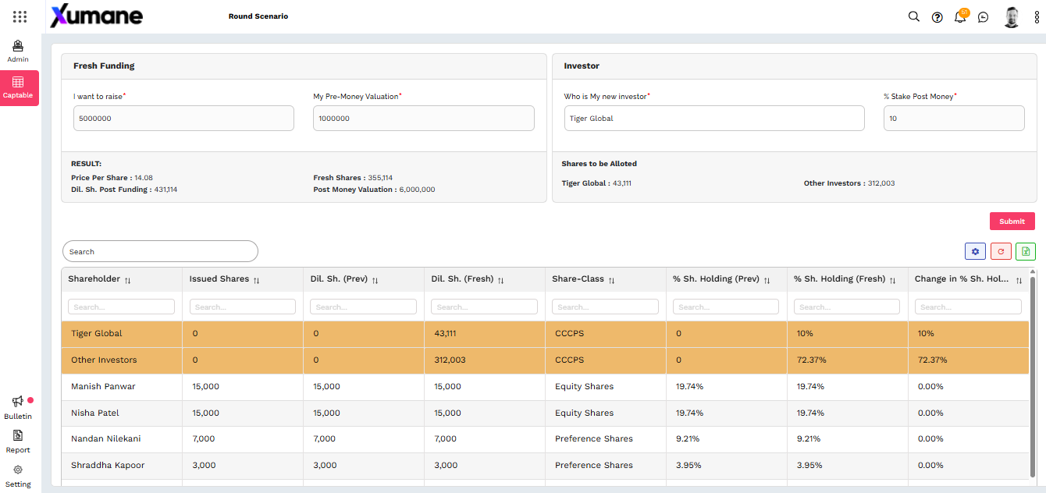This screenshot has width=1046, height=493.
Task: Click the Submit button
Action: click(x=1012, y=221)
